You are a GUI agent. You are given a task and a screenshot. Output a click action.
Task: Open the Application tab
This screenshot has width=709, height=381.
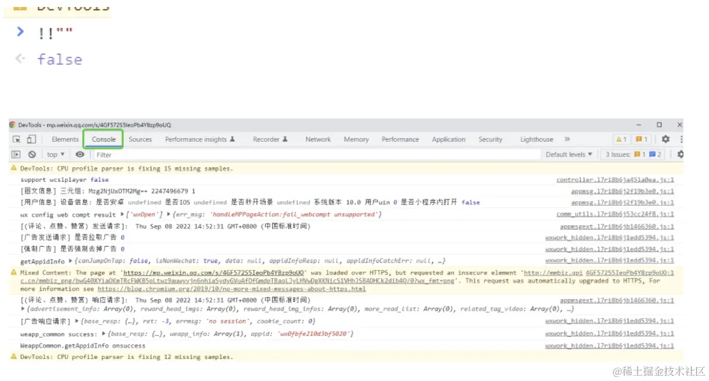tap(448, 139)
